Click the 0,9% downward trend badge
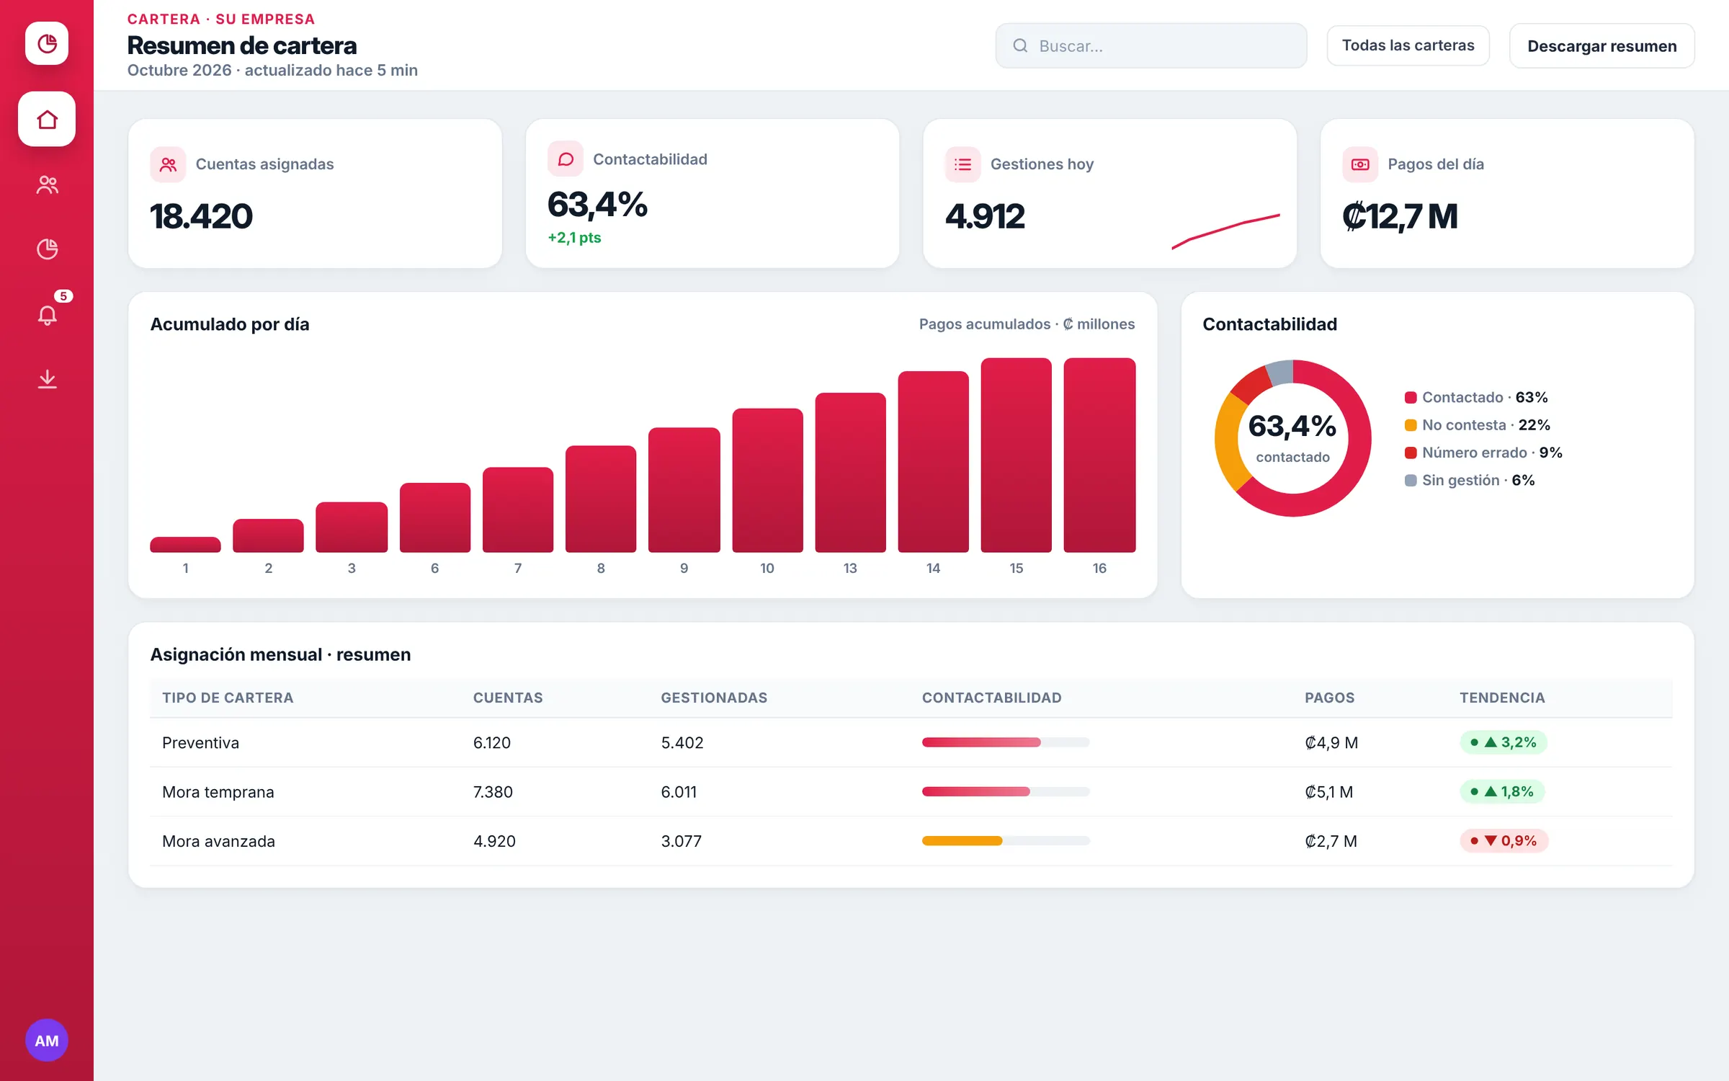The height and width of the screenshot is (1081, 1729). tap(1504, 840)
